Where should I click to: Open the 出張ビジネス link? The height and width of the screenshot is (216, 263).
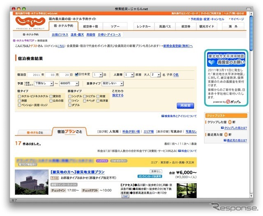pyautogui.click(x=60, y=34)
